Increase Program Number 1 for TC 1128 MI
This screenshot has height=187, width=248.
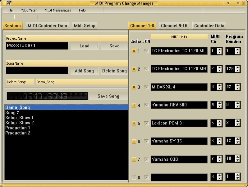coord(237,49)
